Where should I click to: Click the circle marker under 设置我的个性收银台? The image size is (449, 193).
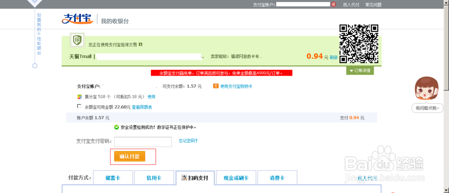click(x=35, y=66)
